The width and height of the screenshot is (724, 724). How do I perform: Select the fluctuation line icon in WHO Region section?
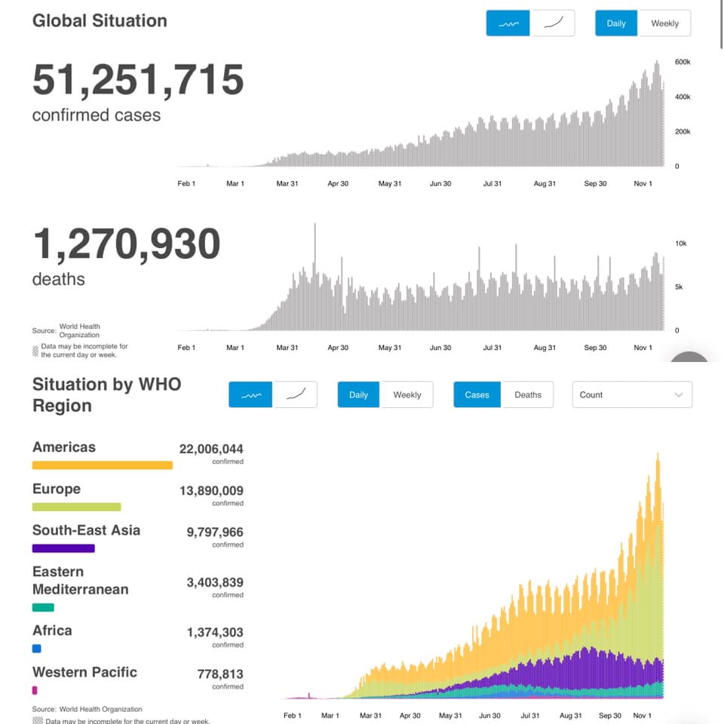(x=251, y=394)
